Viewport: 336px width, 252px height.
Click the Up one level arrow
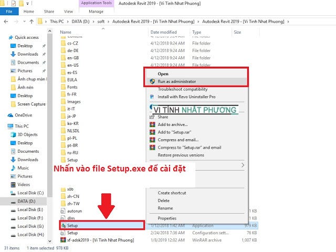(31, 22)
